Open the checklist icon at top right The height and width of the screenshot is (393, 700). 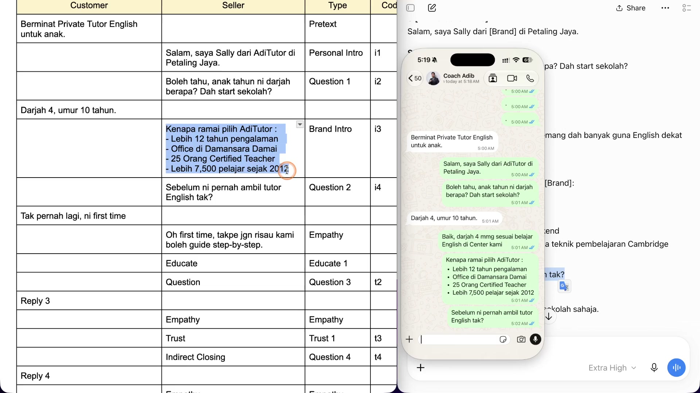coord(687,8)
